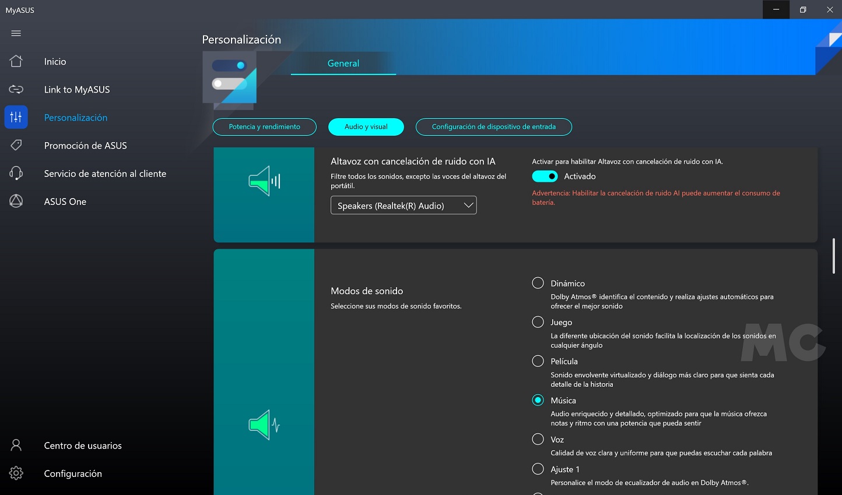This screenshot has width=842, height=495.
Task: Select the Voz sound mode
Action: (538, 439)
